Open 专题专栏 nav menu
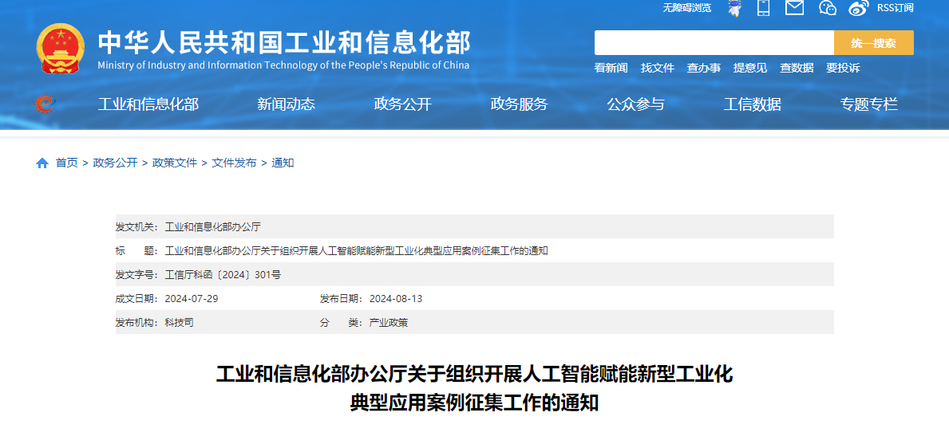The width and height of the screenshot is (949, 444). click(x=869, y=104)
